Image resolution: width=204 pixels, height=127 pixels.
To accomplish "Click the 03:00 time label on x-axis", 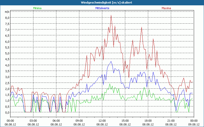I will pos(33,121).
